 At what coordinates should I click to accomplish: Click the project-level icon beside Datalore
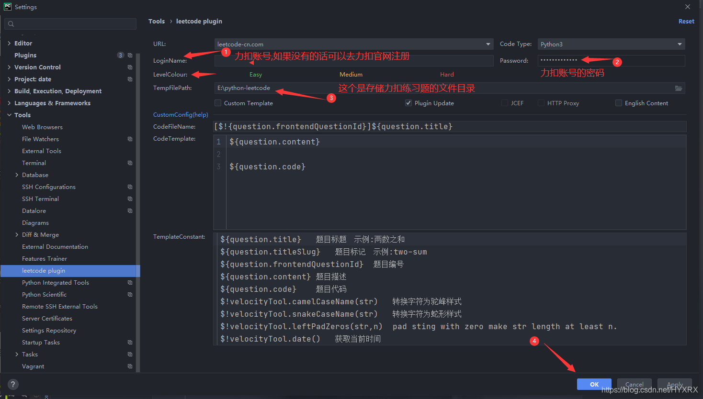coord(130,211)
